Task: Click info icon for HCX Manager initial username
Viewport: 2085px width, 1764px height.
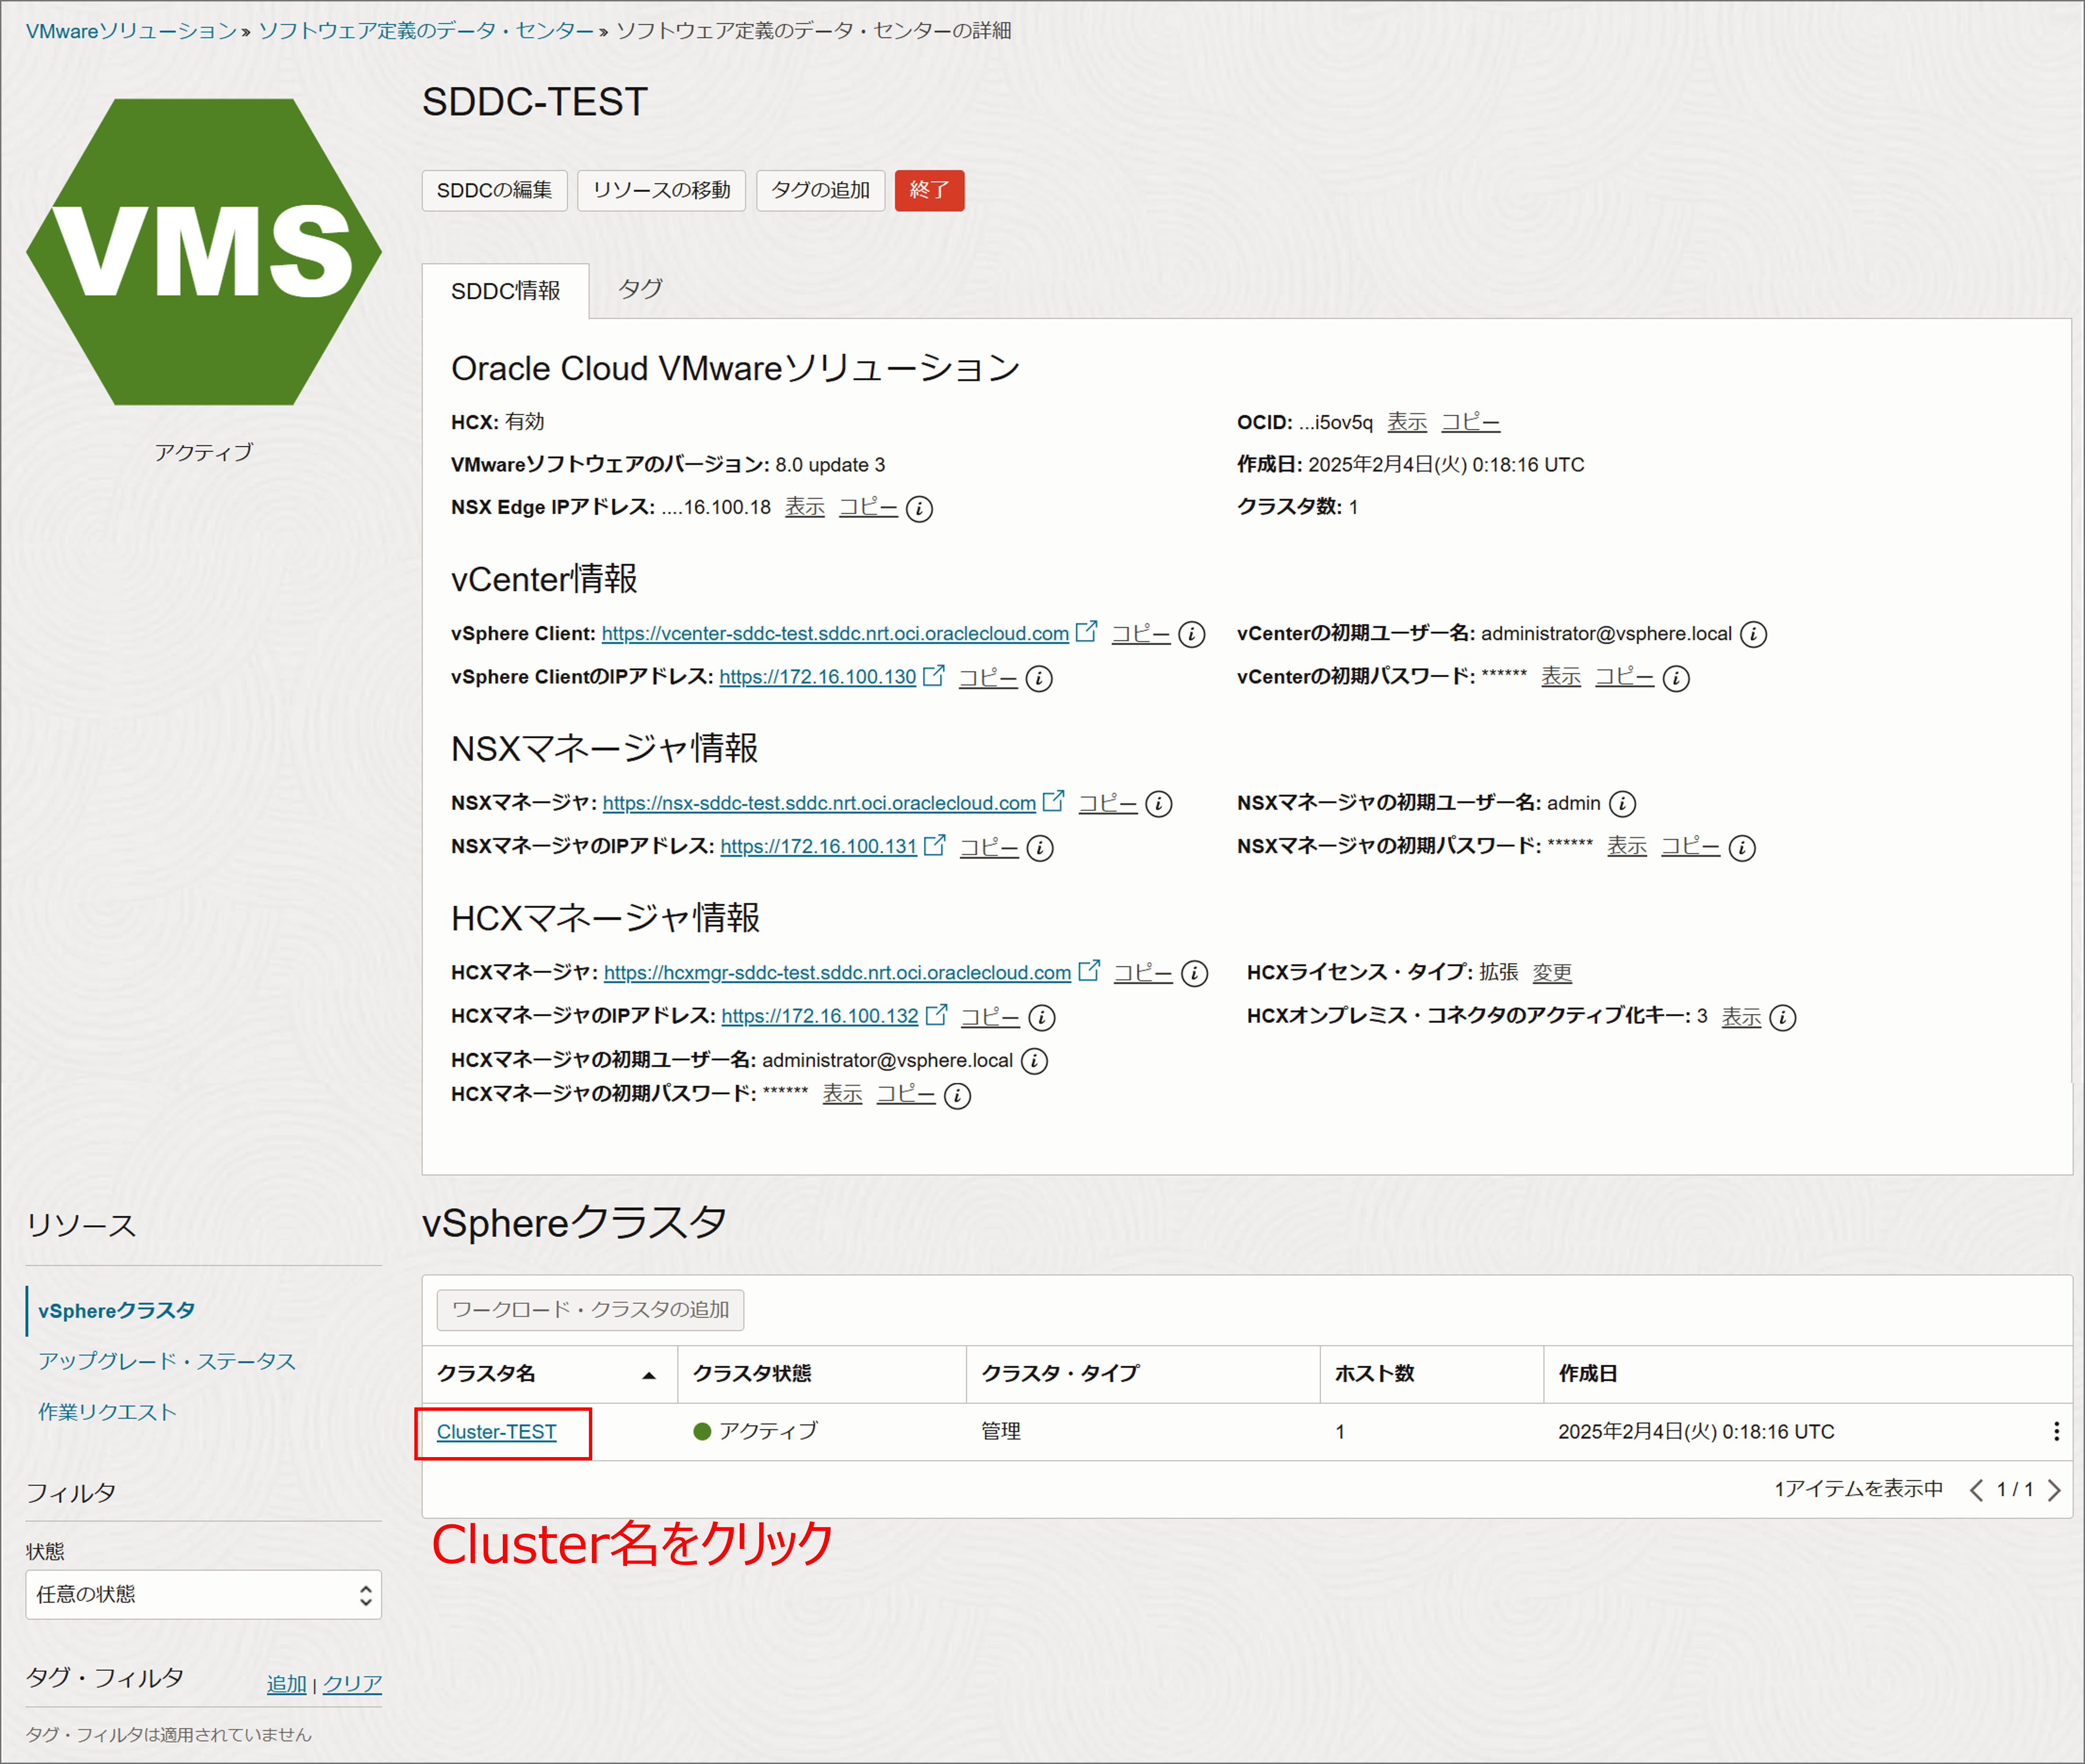Action: 1035,1061
